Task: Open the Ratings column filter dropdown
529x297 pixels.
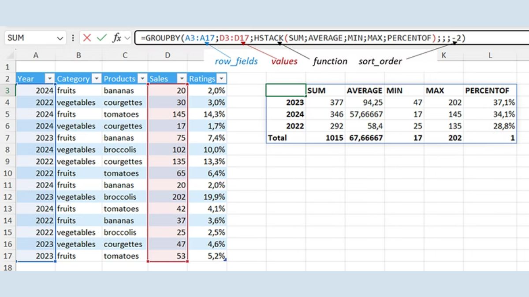Action: [221, 79]
